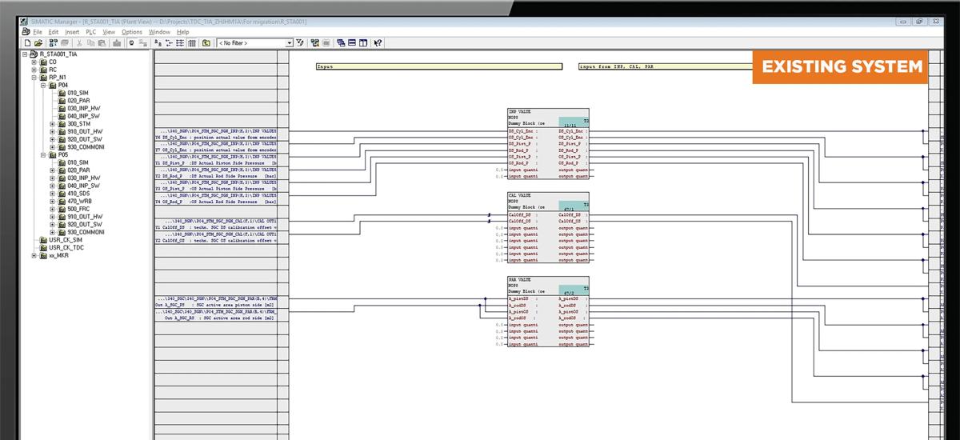Open the Help menu
This screenshot has width=960, height=440.
coord(183,32)
